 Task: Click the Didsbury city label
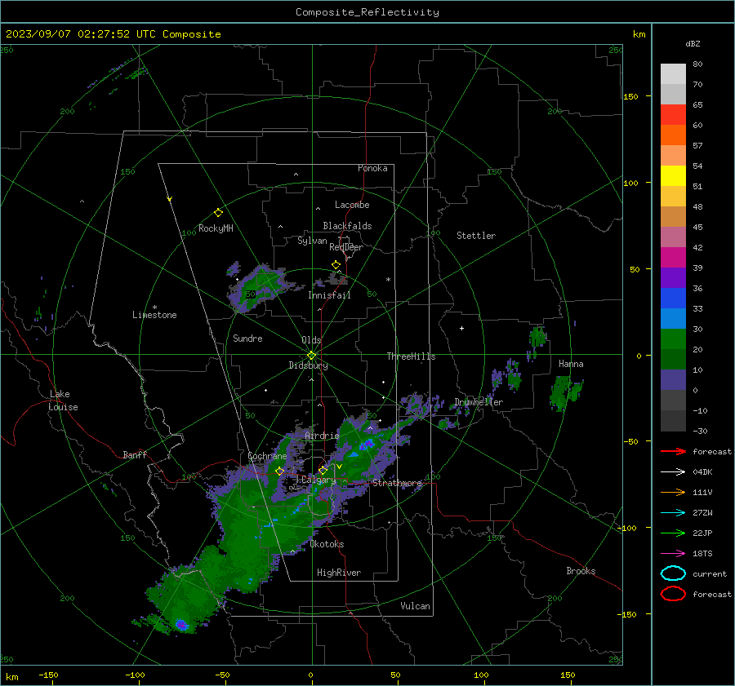(x=309, y=365)
